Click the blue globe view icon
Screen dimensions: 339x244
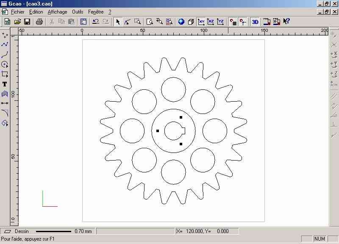click(181, 22)
